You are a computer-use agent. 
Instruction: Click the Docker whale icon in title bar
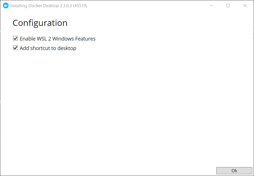click(x=6, y=5)
